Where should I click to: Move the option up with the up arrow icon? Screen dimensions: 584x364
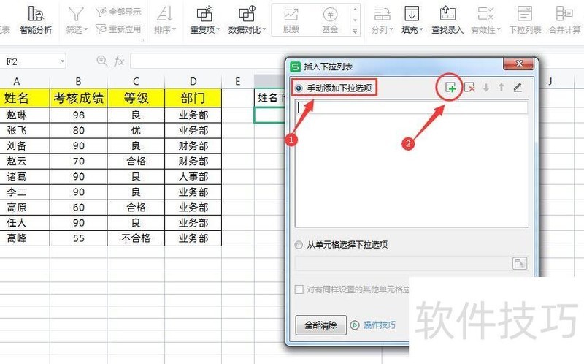coord(502,88)
